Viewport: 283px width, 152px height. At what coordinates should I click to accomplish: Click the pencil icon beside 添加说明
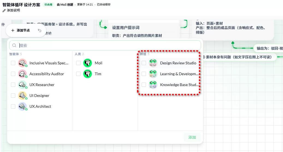coord(4,11)
